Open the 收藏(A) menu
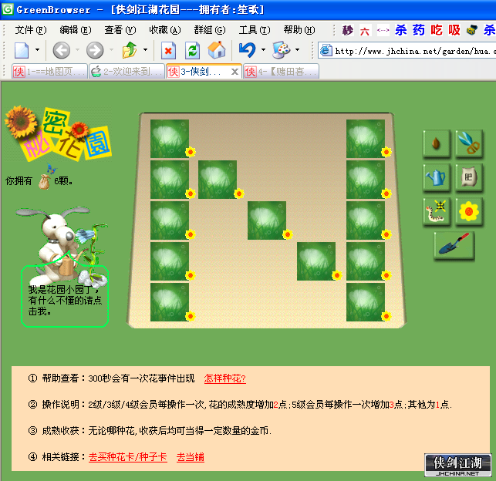Viewport: 496px width, 481px height. [165, 30]
